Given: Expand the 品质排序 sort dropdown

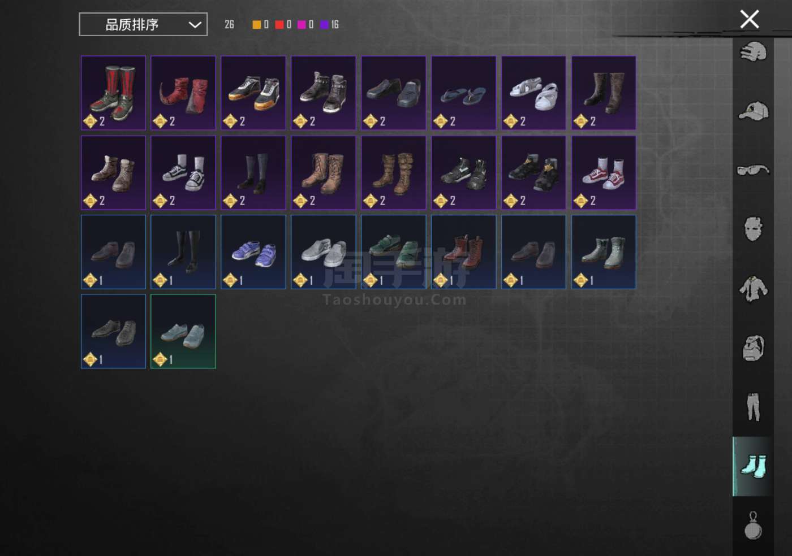Looking at the screenshot, I should (143, 24).
